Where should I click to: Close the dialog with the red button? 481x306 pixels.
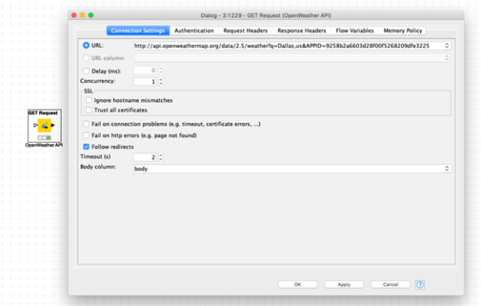pos(74,15)
